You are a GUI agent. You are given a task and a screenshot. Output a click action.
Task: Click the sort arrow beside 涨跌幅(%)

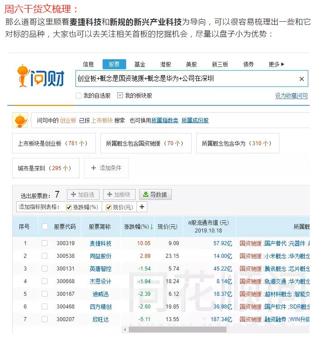(x=151, y=227)
